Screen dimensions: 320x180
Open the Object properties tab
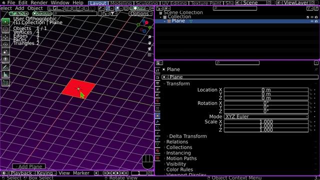coord(157,115)
